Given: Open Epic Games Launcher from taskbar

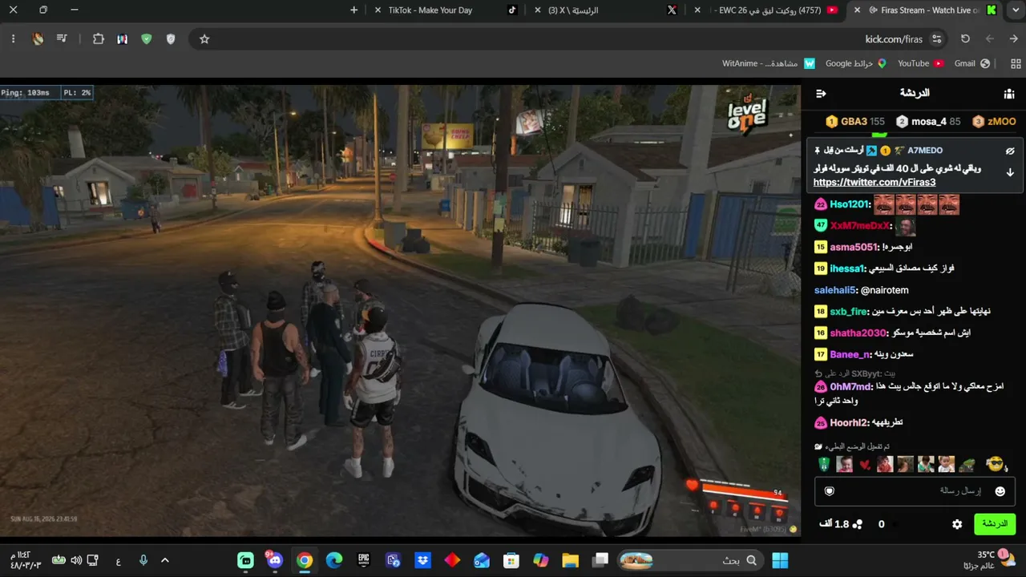Looking at the screenshot, I should click(x=364, y=560).
